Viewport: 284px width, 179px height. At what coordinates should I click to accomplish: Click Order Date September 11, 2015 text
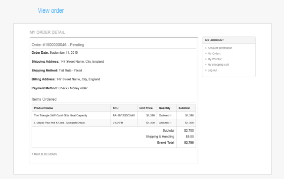coord(54,53)
